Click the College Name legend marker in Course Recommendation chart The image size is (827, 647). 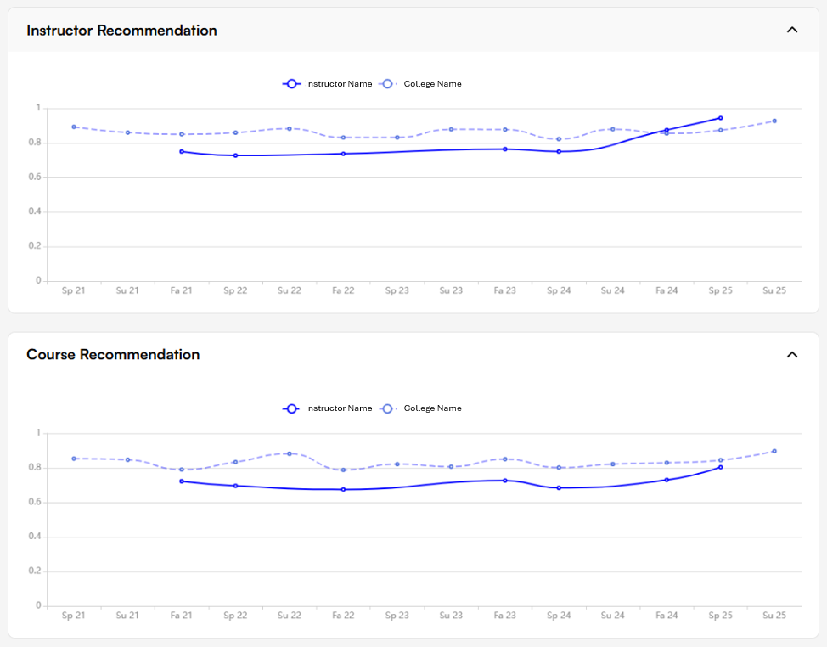point(387,408)
